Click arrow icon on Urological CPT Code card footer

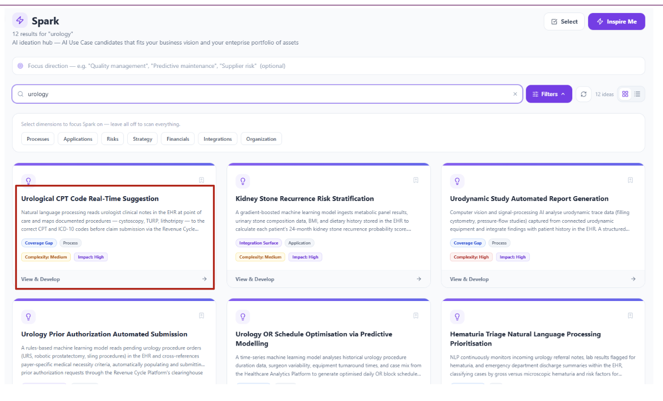pyautogui.click(x=204, y=279)
